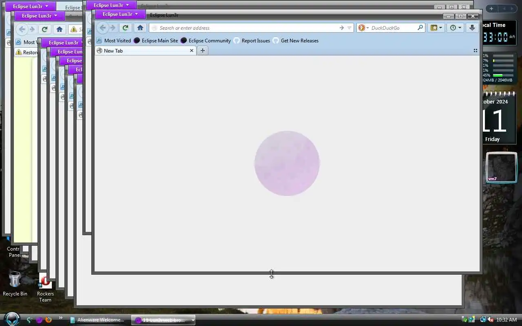Viewport: 522px width, 326px height.
Task: Open the Report Issues bookmark
Action: pos(252,40)
